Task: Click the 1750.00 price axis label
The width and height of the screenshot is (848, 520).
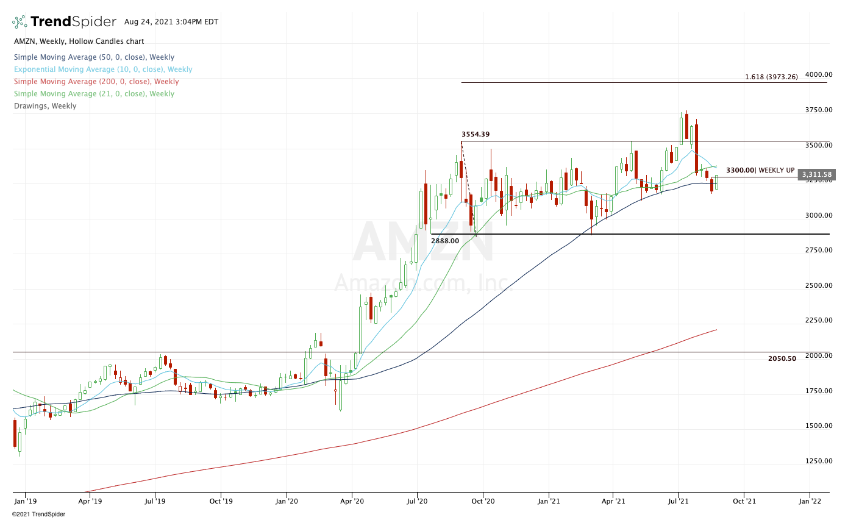Action: click(x=818, y=391)
